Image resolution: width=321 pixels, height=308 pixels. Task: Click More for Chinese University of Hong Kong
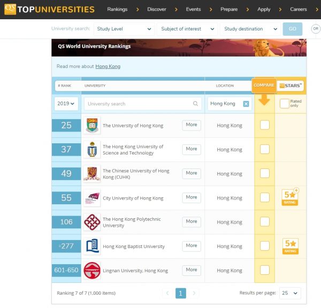[x=192, y=173]
